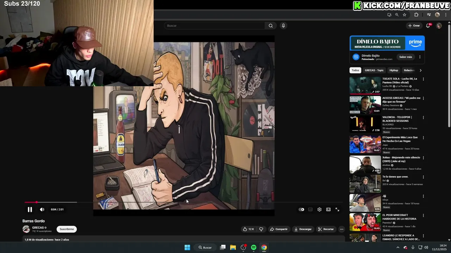Open options for Te lo tienes que creer
451x253 pixels.
pos(423,177)
